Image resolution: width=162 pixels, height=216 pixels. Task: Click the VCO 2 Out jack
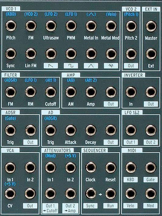pyautogui.click(x=131, y=54)
